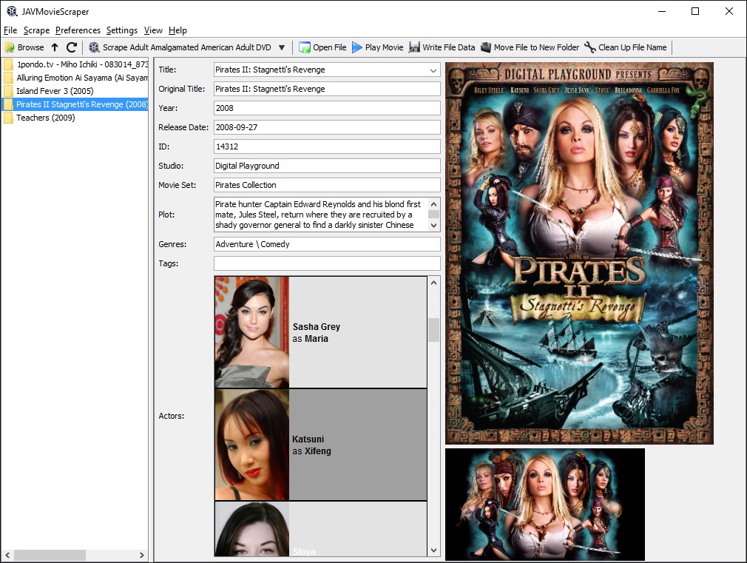
Task: Click Actors list scroll down arrow
Action: click(433, 550)
